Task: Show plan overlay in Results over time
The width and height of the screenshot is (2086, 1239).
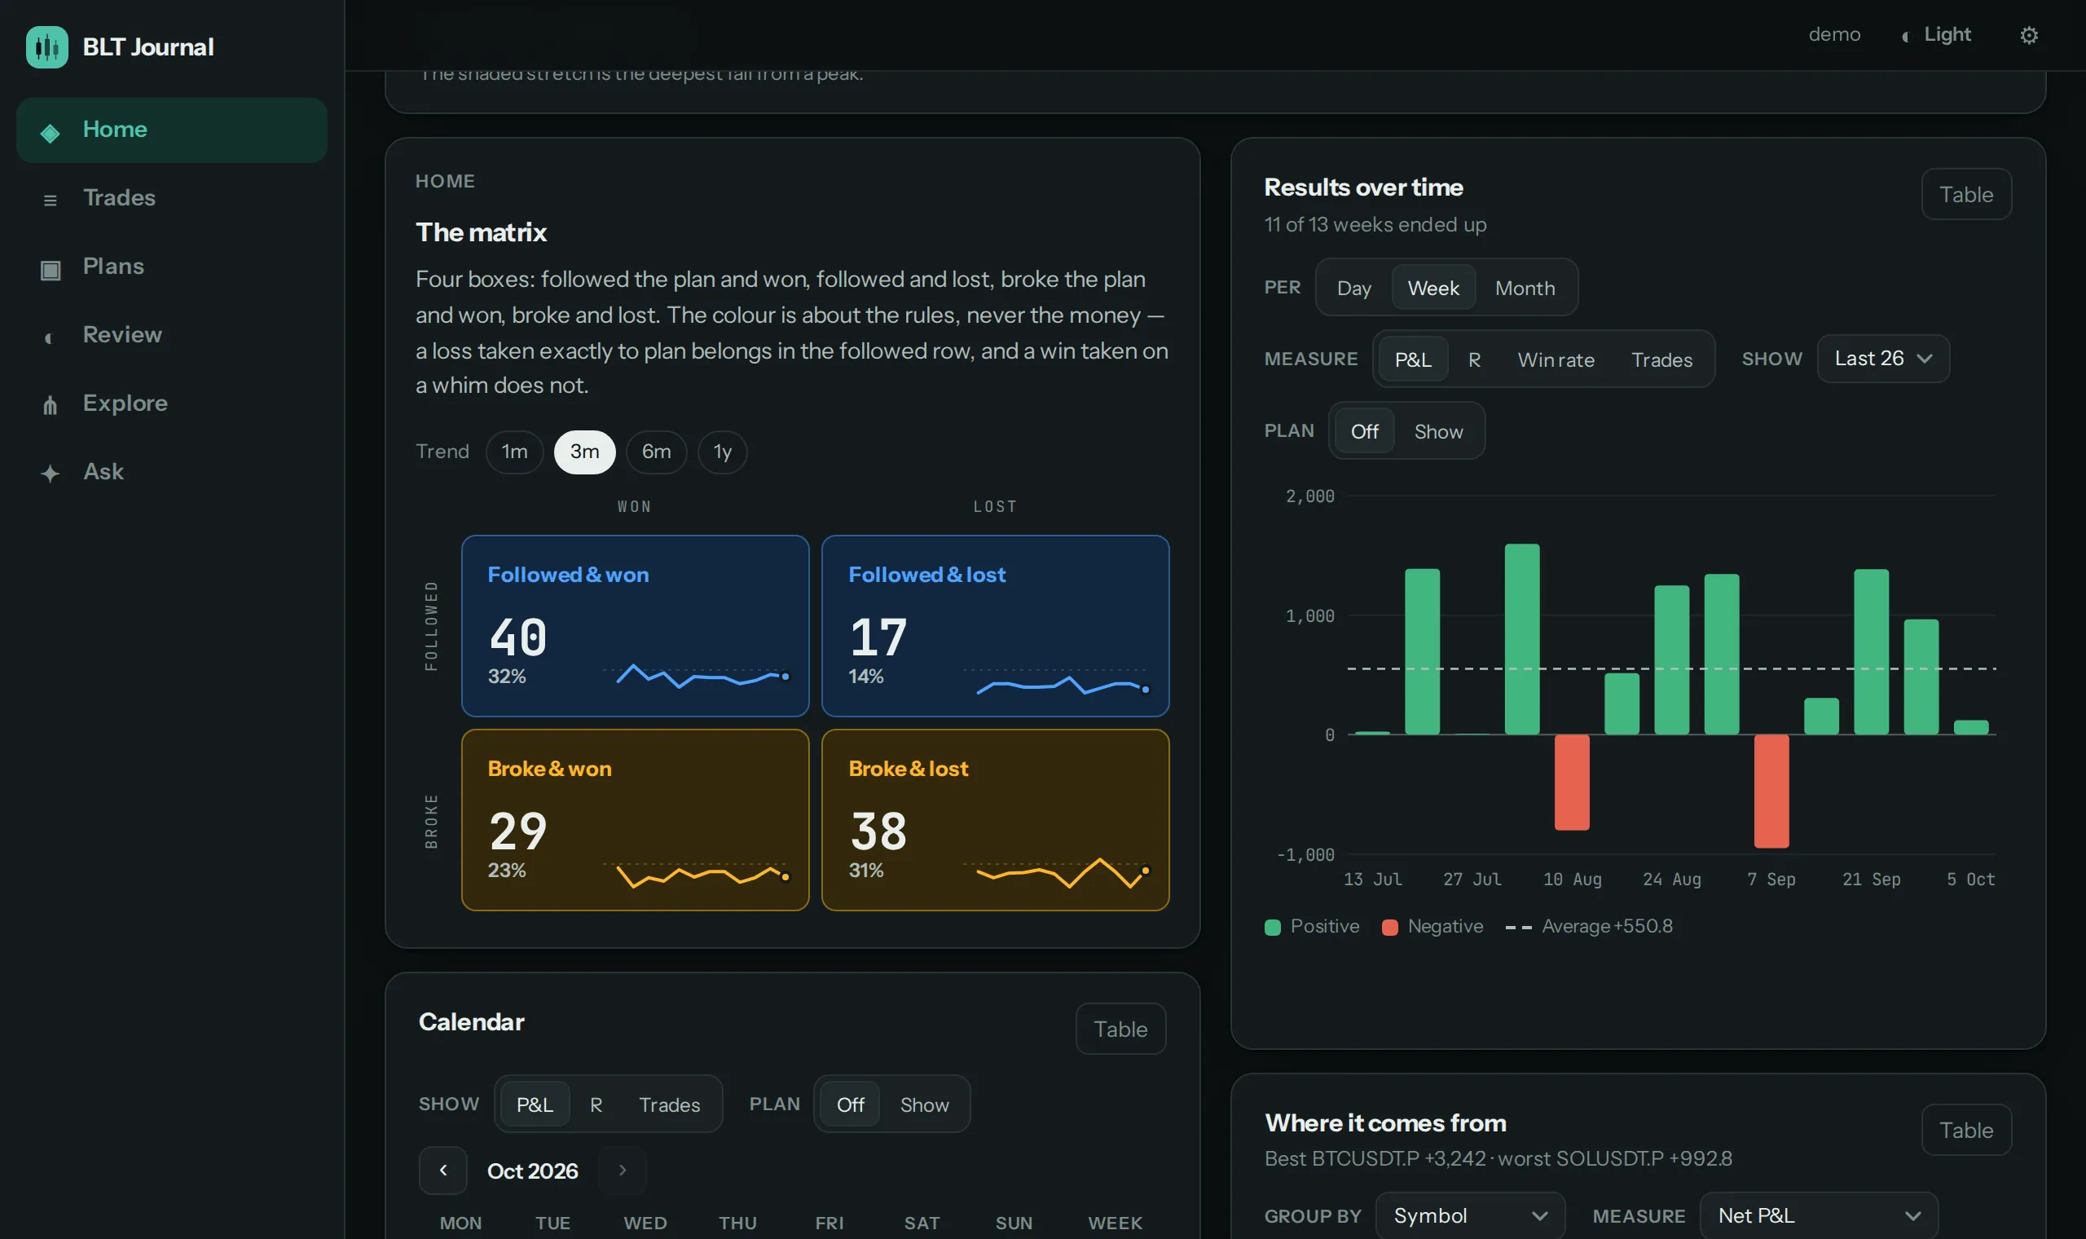Action: [x=1437, y=432]
